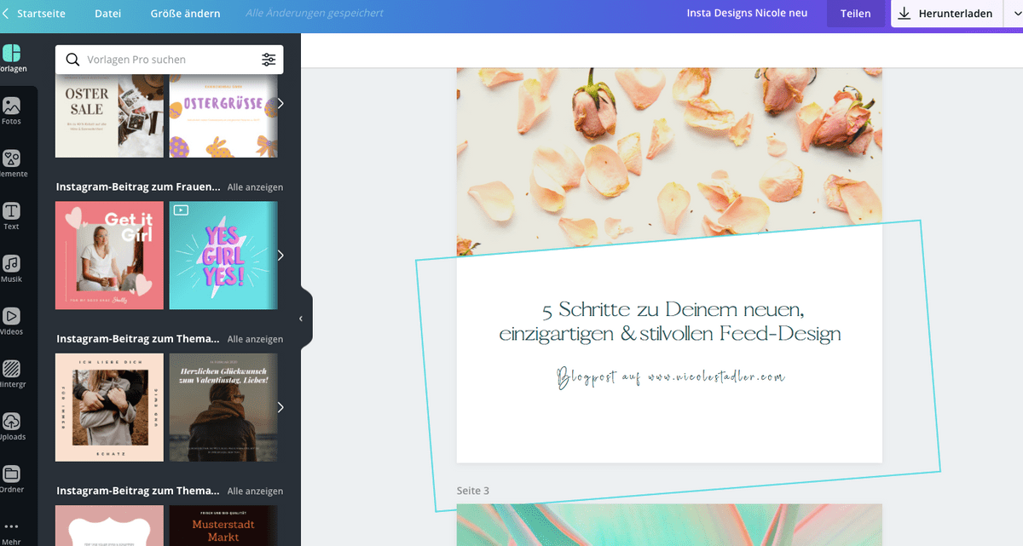Select the Get it Girl template
The image size is (1023, 546).
point(109,256)
